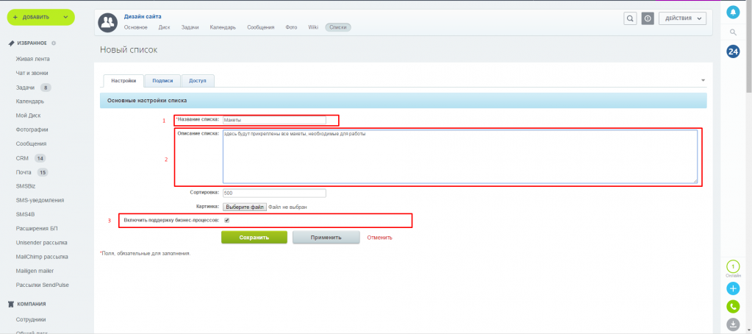Open Рассылки SendPulse in left sidebar
Image resolution: width=752 pixels, height=334 pixels.
[42, 285]
